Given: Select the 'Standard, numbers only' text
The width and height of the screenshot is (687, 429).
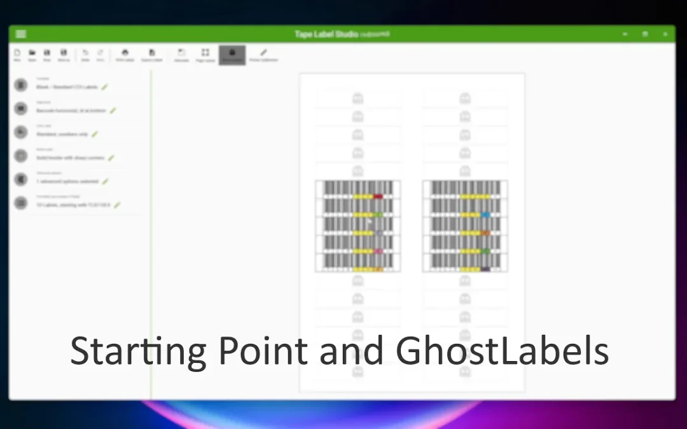Looking at the screenshot, I should coord(62,134).
